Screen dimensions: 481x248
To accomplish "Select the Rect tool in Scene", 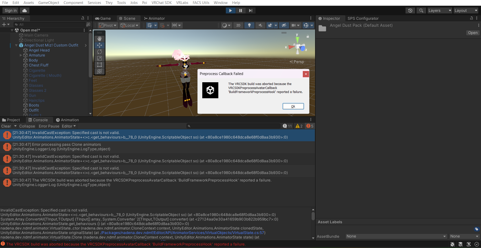I will [100, 65].
